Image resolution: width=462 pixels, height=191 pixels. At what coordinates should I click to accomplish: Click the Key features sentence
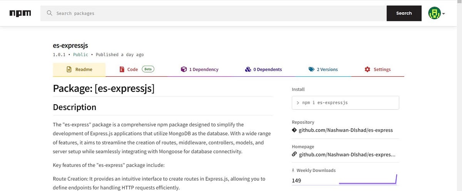tap(109, 165)
